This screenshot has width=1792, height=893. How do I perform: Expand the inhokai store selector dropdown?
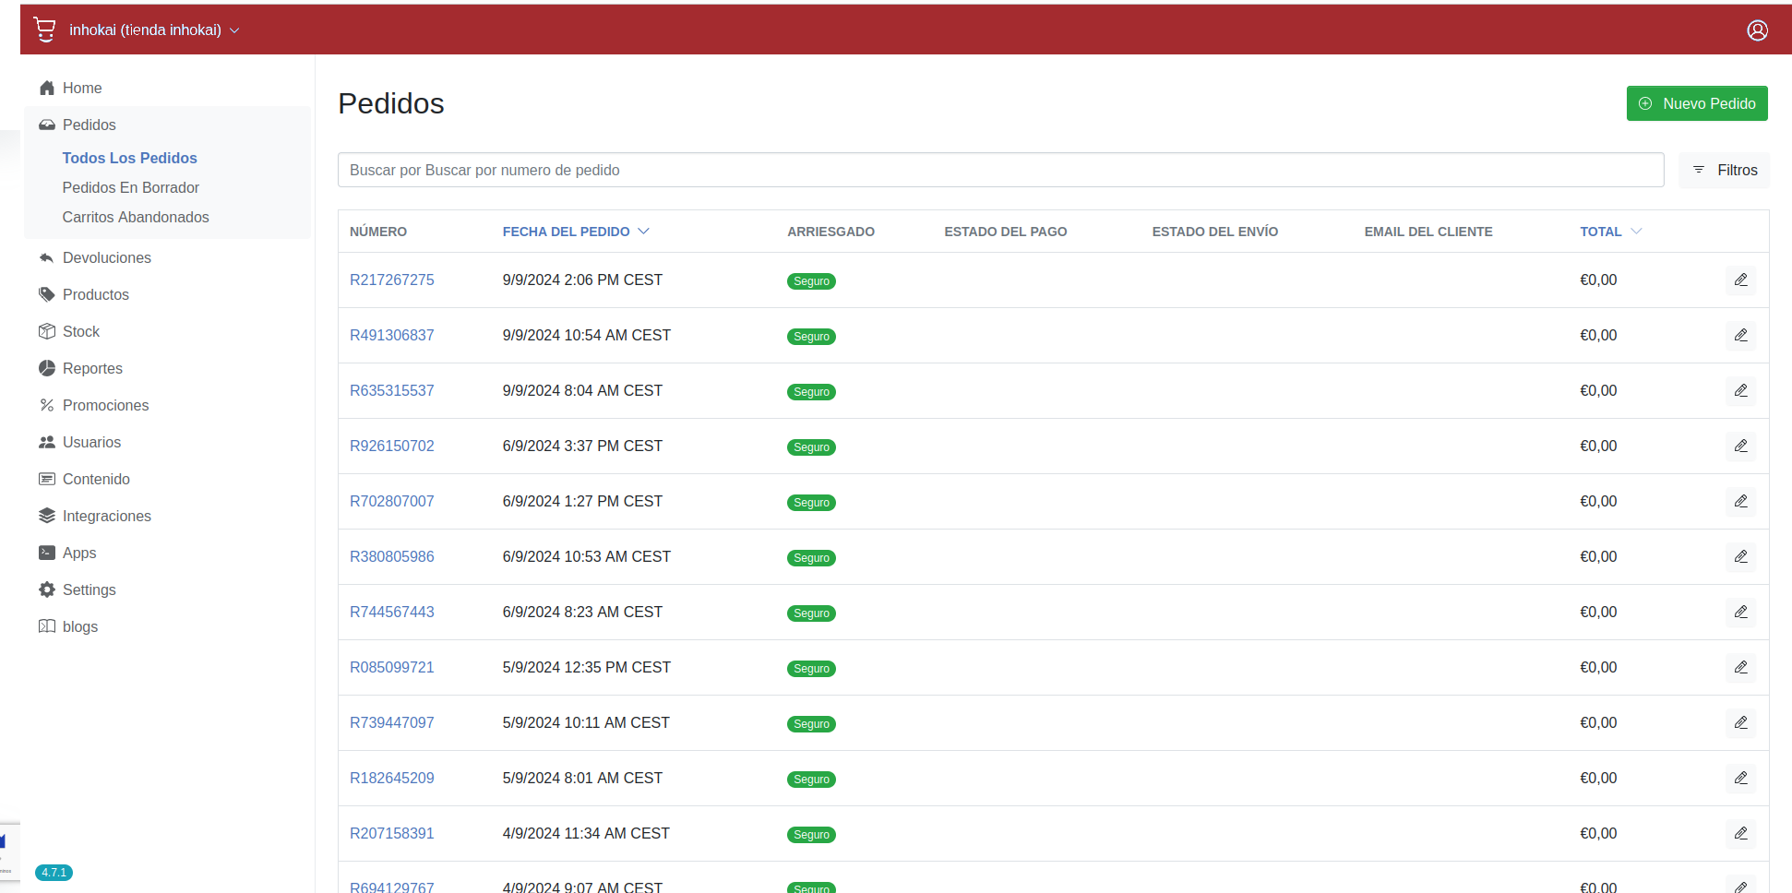click(154, 30)
